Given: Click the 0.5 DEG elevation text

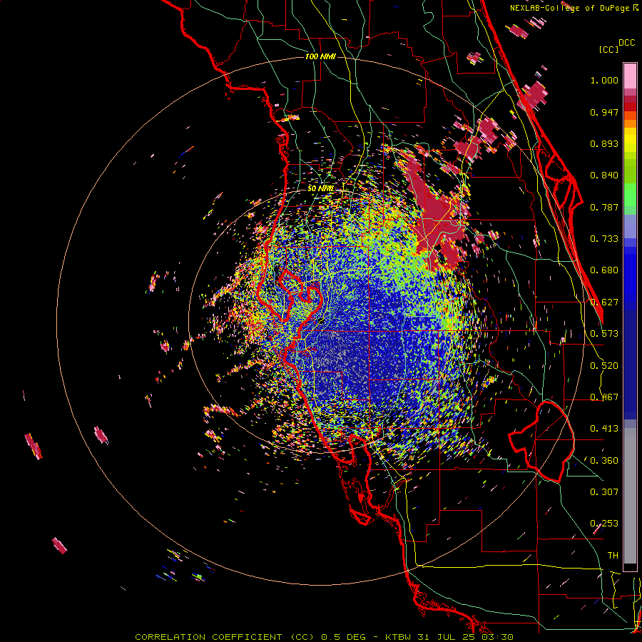Looking at the screenshot, I should point(344,637).
